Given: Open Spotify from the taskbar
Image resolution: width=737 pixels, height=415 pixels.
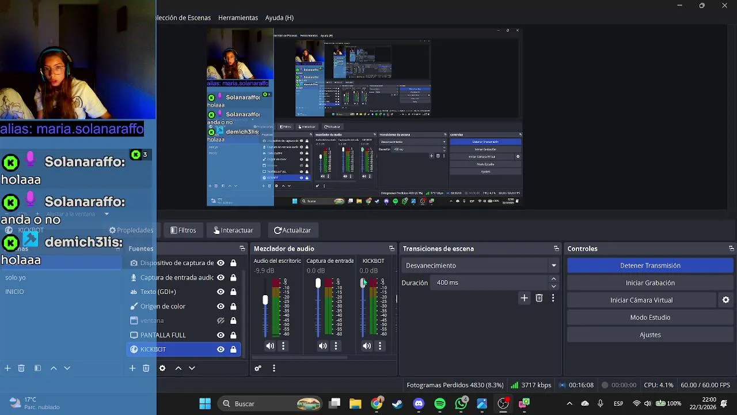Looking at the screenshot, I should [440, 403].
